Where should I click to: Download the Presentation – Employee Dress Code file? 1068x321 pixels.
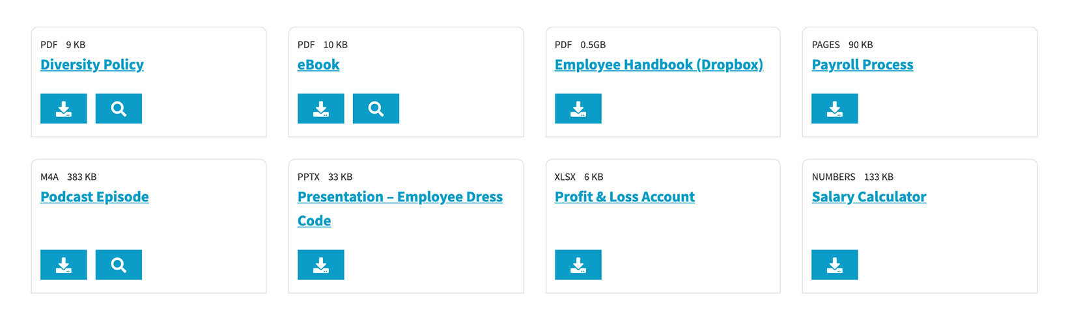pyautogui.click(x=320, y=264)
